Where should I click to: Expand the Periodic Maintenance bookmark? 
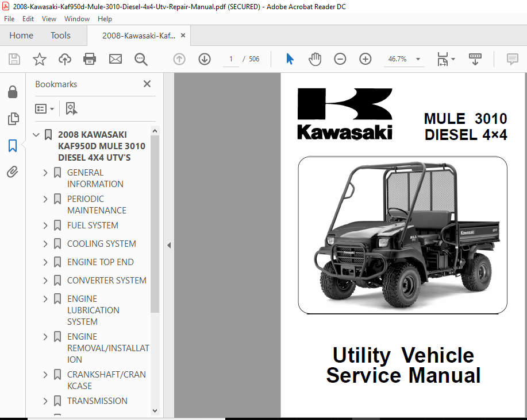click(x=45, y=199)
